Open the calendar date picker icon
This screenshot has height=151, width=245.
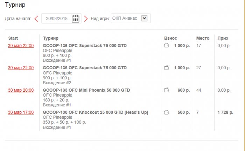point(75,19)
